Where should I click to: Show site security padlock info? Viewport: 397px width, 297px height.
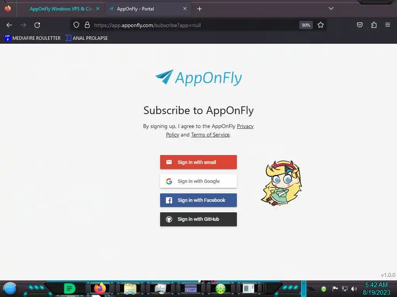pos(87,25)
